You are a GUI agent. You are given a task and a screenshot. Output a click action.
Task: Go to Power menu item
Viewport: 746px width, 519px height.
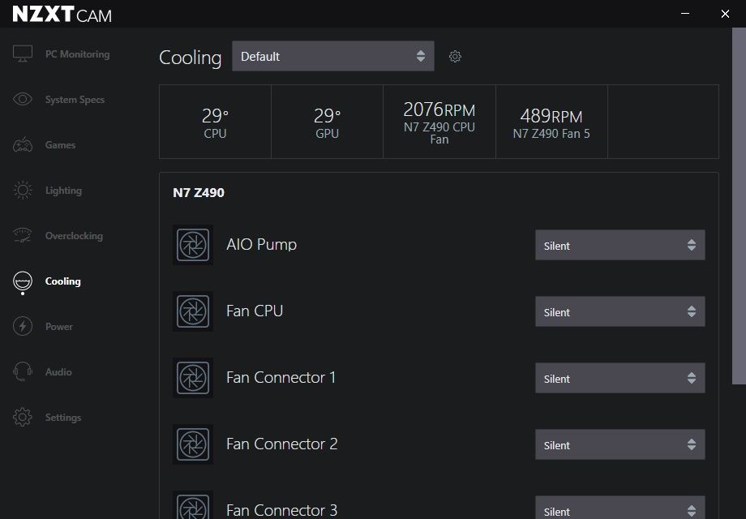point(59,327)
